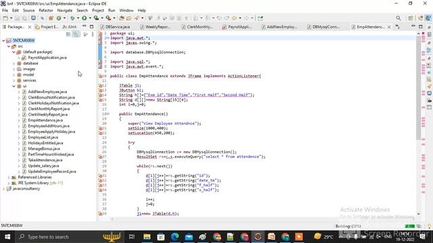Click the yellow Back navigation arrow
This screenshot has width=433, height=243.
pos(234,18)
